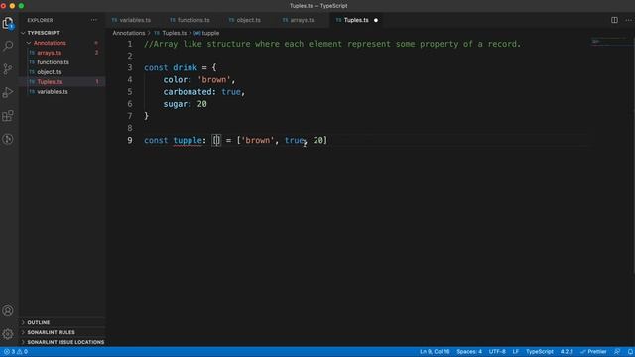The image size is (635, 357).
Task: Open the Search view in activity bar
Action: coord(8,46)
